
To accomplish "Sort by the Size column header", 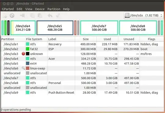I will (x=86, y=39).
